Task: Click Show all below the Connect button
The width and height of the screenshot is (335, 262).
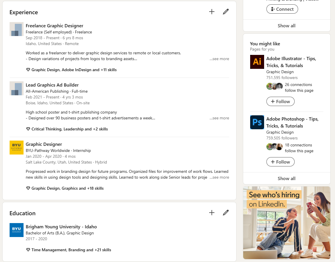Action: point(286,26)
